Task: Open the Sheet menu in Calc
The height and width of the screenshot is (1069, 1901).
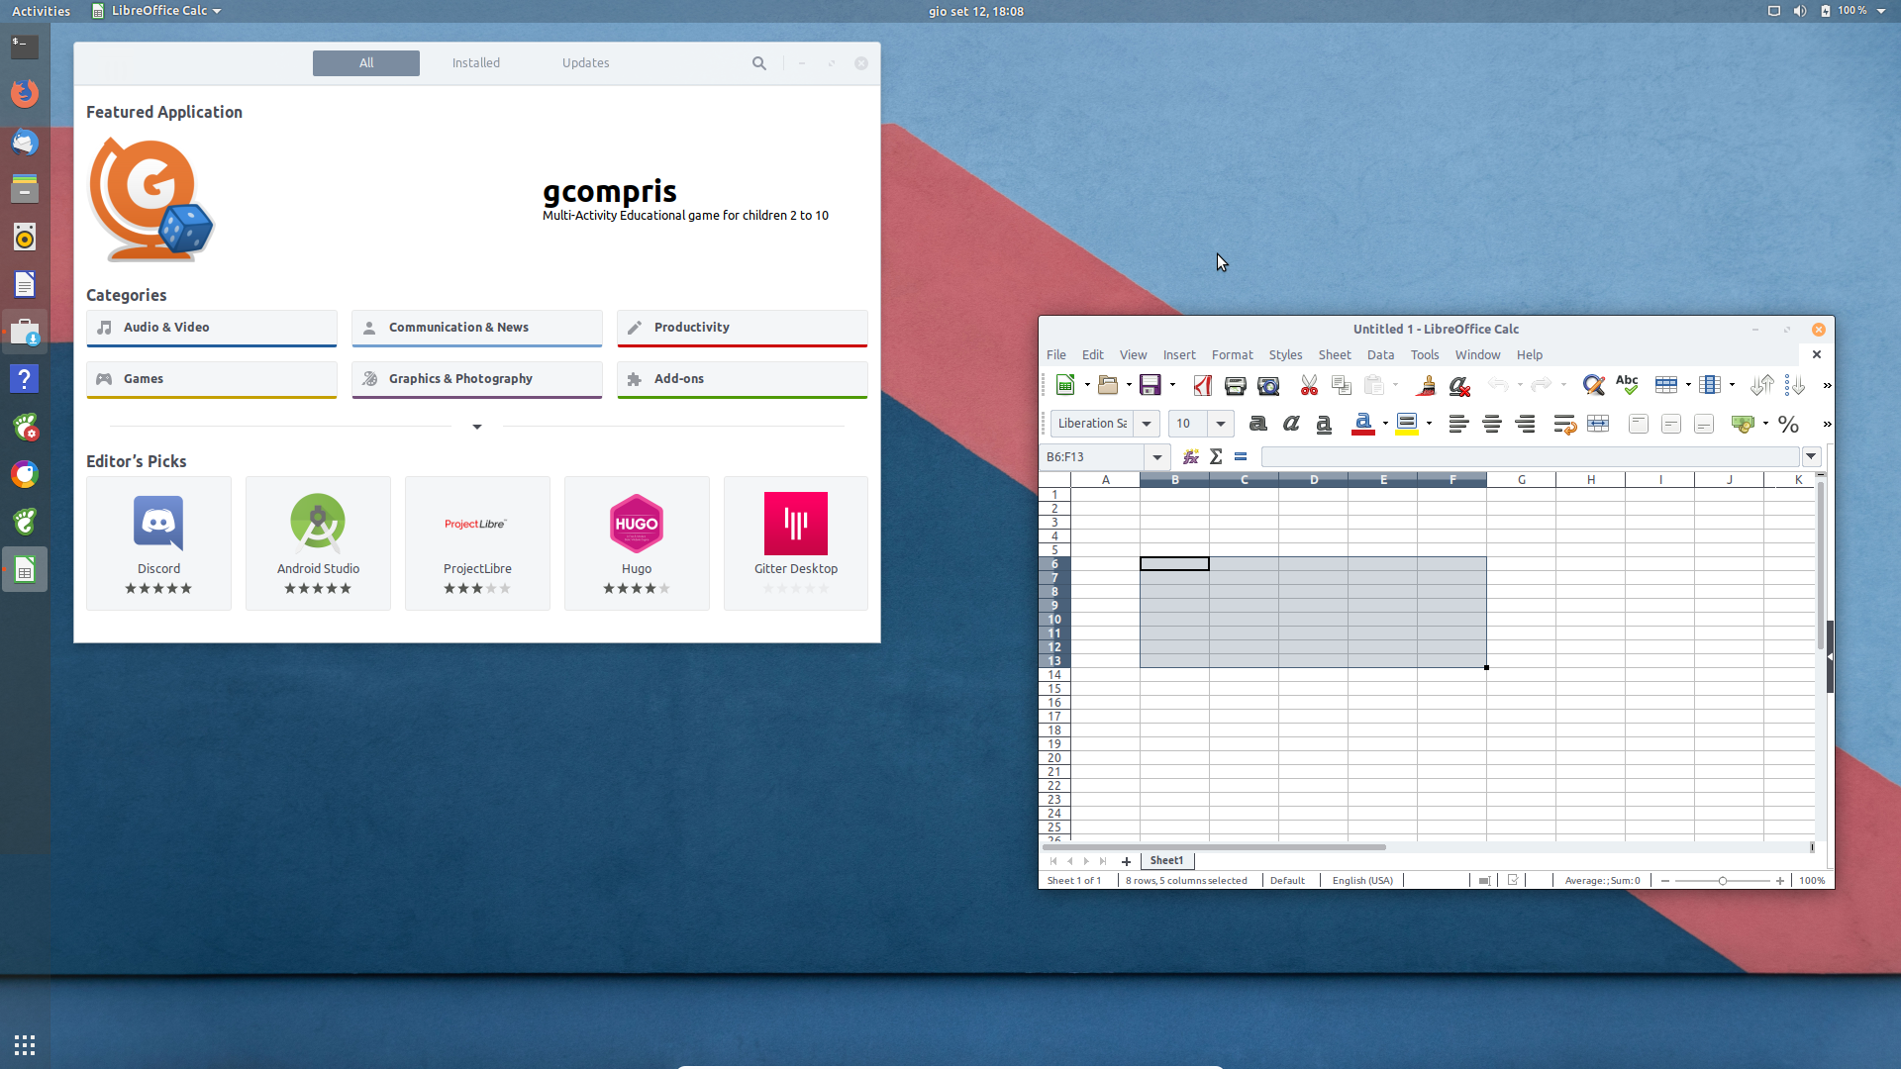Action: click(1334, 354)
